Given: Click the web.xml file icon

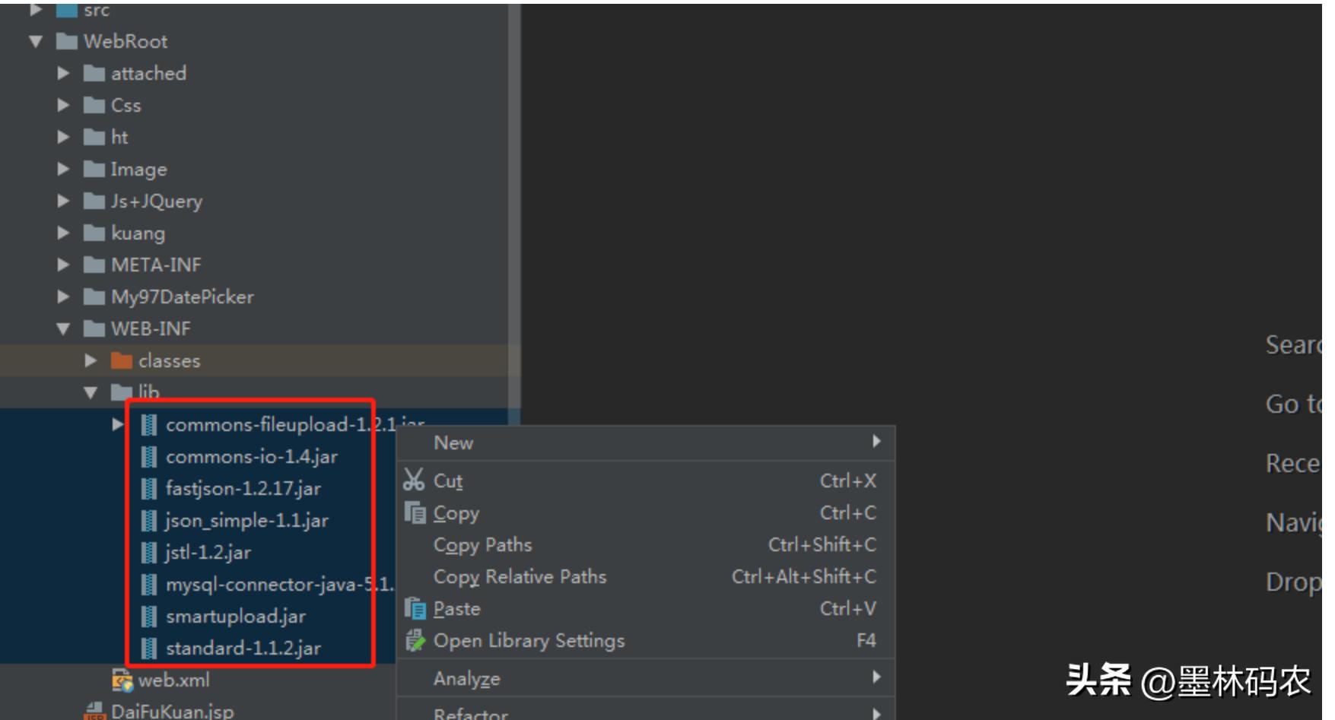Looking at the screenshot, I should click(x=122, y=680).
